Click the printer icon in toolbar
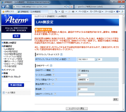126x112 pixels. pos(73,12)
